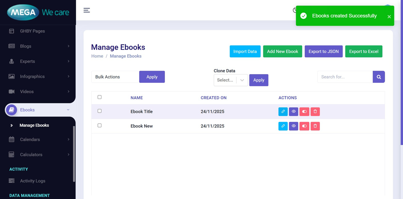Delete Ebook New with the trash icon

[315, 126]
